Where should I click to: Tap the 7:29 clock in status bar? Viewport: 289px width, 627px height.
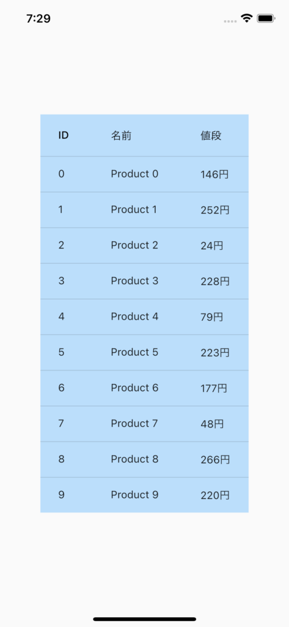click(x=38, y=18)
